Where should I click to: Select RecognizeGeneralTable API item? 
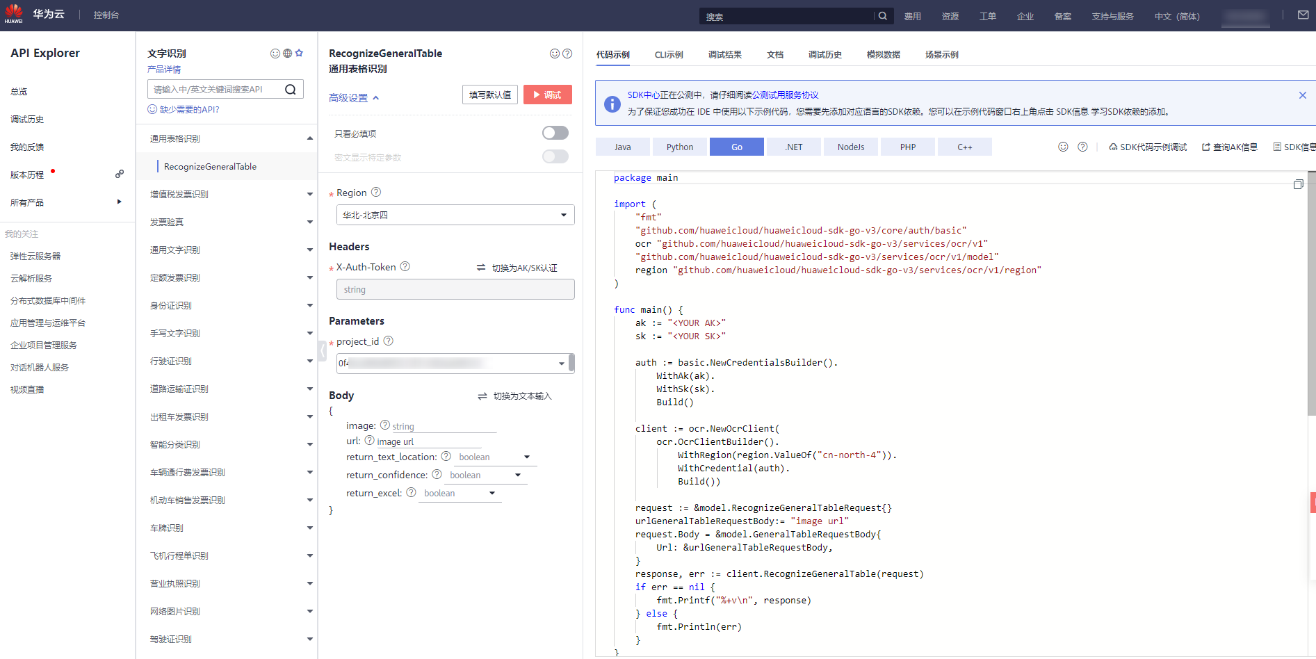[227, 166]
